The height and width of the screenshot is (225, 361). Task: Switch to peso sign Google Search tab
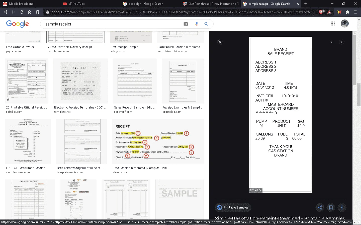tap(150, 4)
